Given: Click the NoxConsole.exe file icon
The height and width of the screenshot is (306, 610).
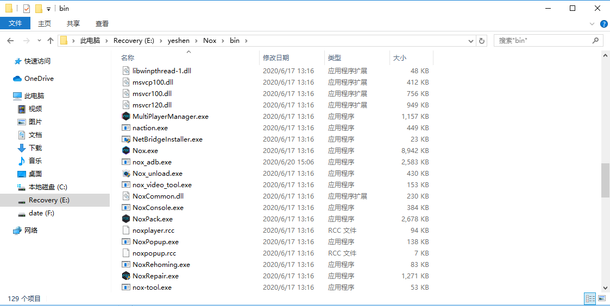Looking at the screenshot, I should point(126,208).
